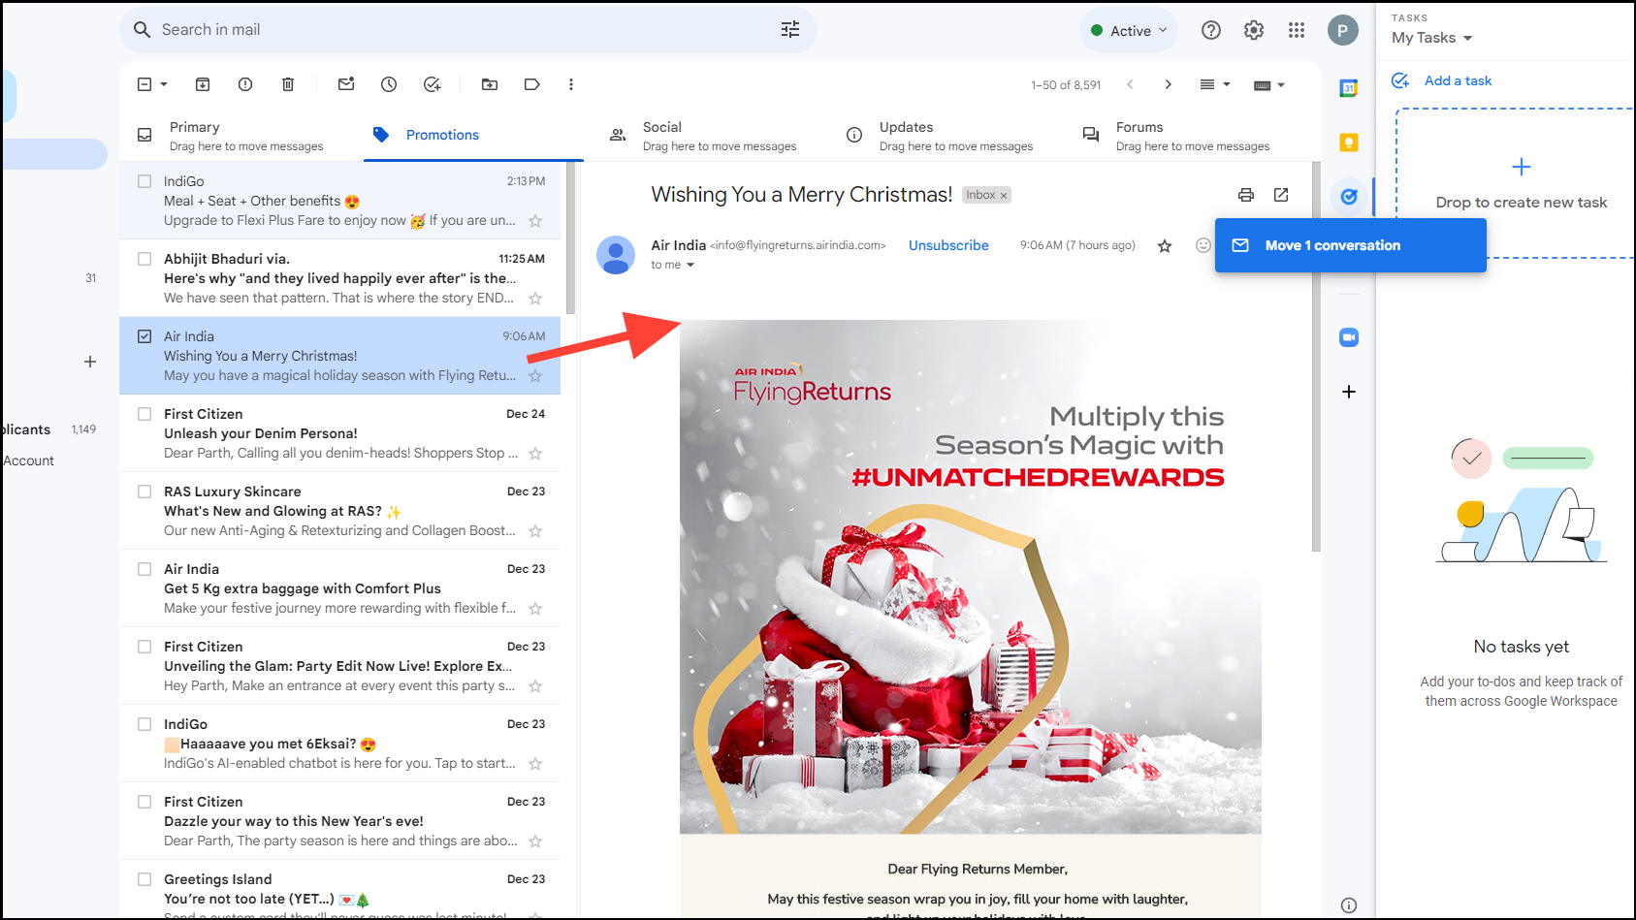The image size is (1636, 920).
Task: Open the RAS Luxury Skincare email
Action: (x=339, y=511)
